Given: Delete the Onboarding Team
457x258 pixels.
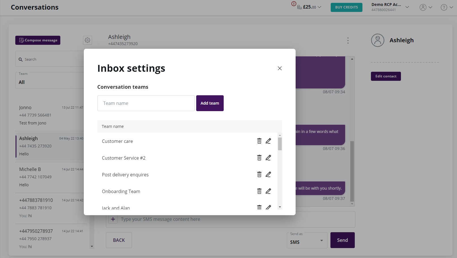Looking at the screenshot, I should pos(259,191).
